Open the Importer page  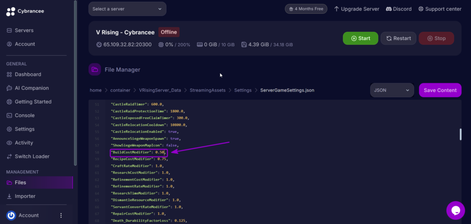(21, 196)
